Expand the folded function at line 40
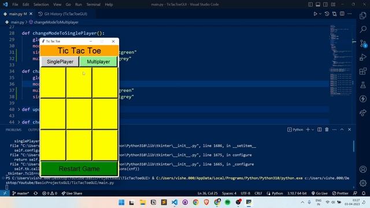370x208 pixels. point(19,109)
